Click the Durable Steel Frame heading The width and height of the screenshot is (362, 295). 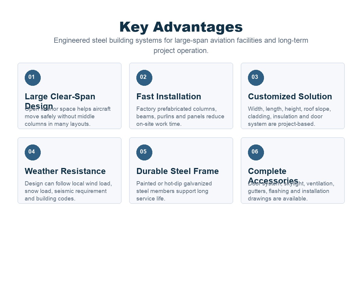177,171
